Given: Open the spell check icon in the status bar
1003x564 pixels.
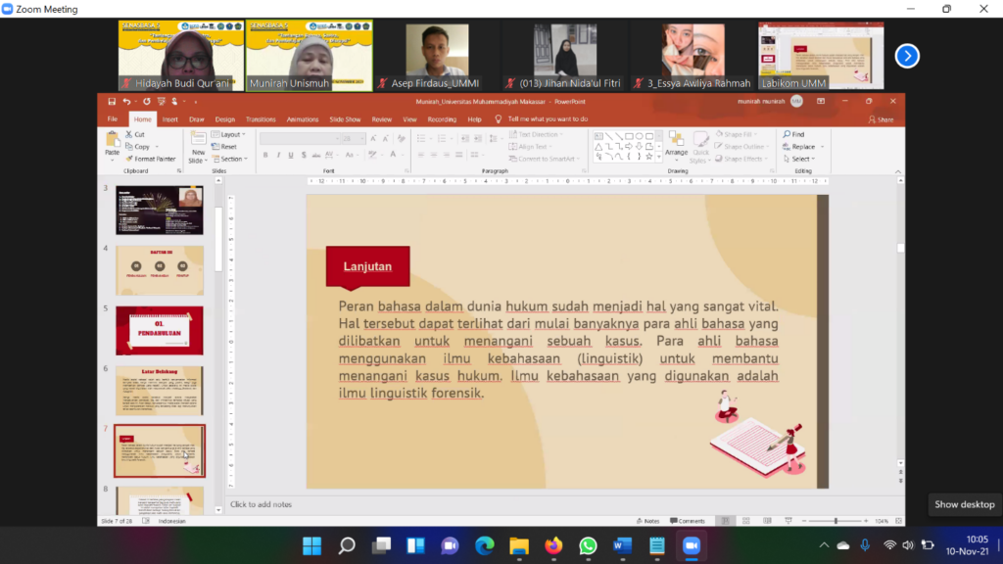Looking at the screenshot, I should (x=146, y=521).
